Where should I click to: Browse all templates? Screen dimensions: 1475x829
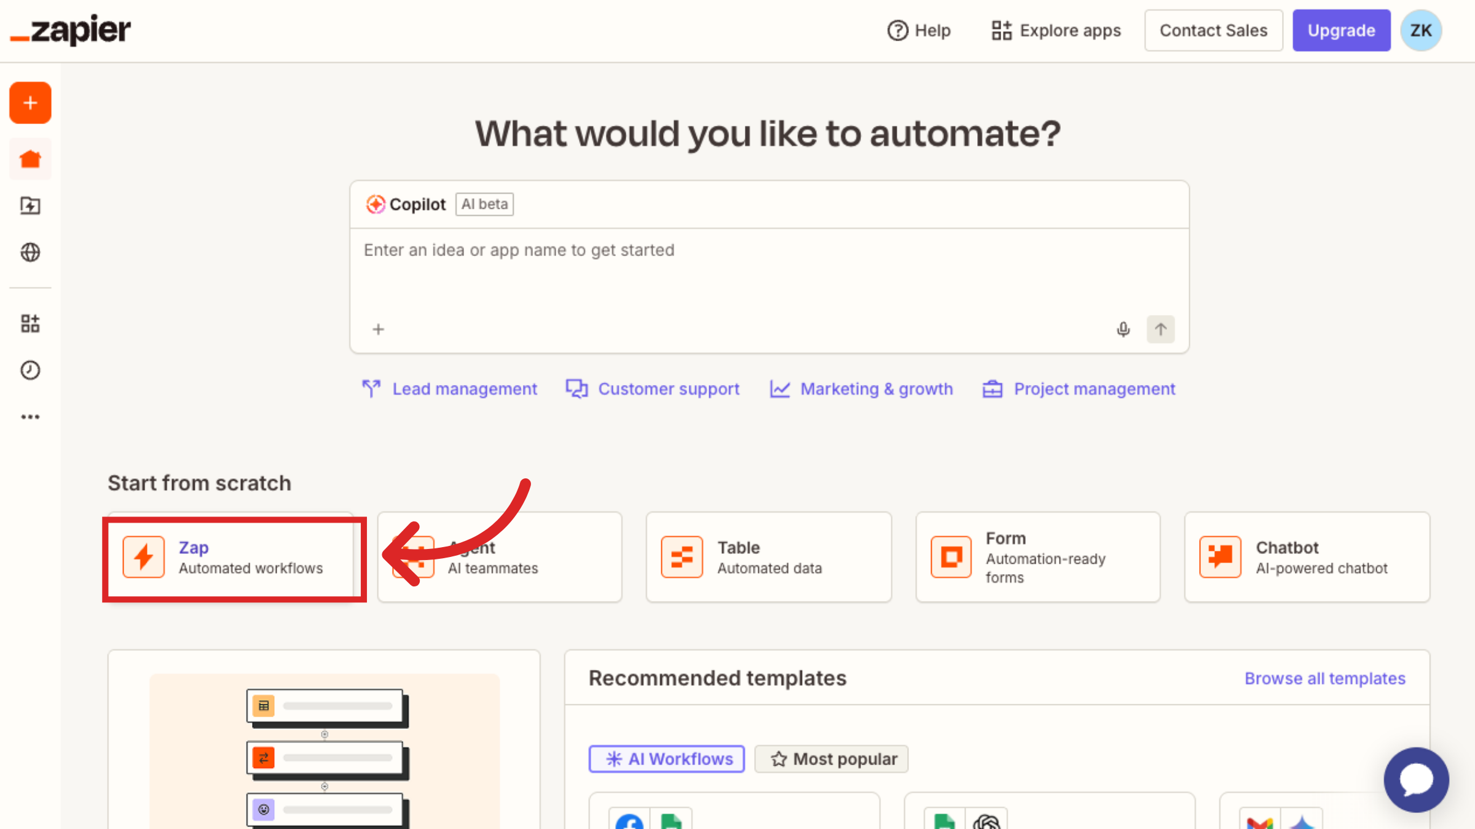coord(1325,678)
